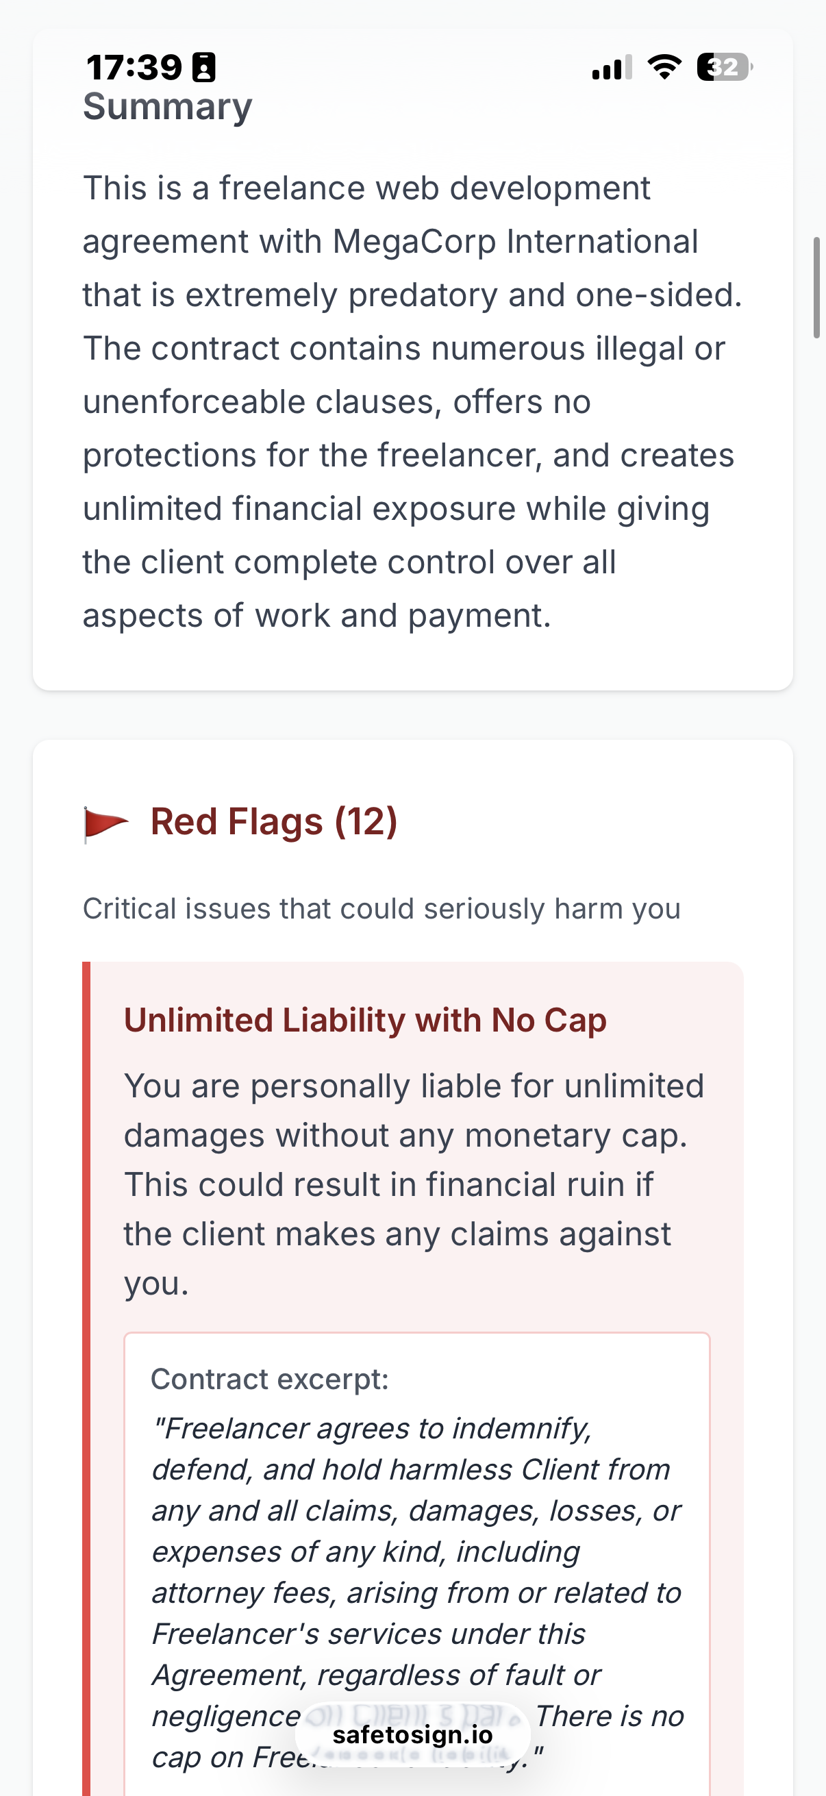The height and width of the screenshot is (1796, 826).
Task: Tap the "extremely predatory and one-sided" phrase
Action: 461,295
